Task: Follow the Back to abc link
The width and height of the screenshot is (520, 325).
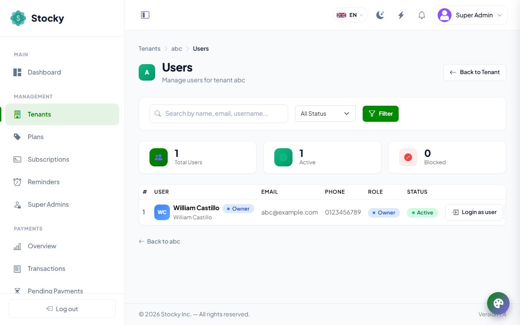Action: pyautogui.click(x=159, y=241)
